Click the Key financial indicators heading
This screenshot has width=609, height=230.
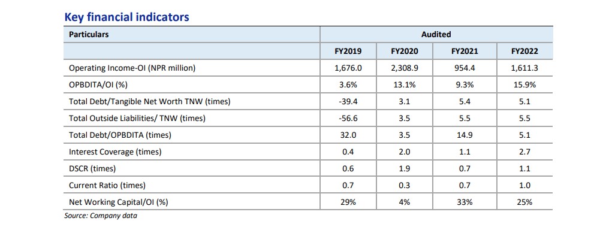[126, 17]
